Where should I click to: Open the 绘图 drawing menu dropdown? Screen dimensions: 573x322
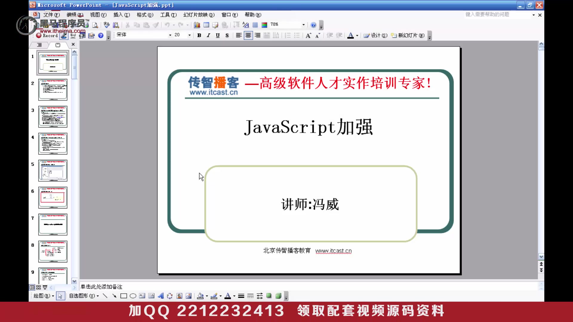coord(44,296)
